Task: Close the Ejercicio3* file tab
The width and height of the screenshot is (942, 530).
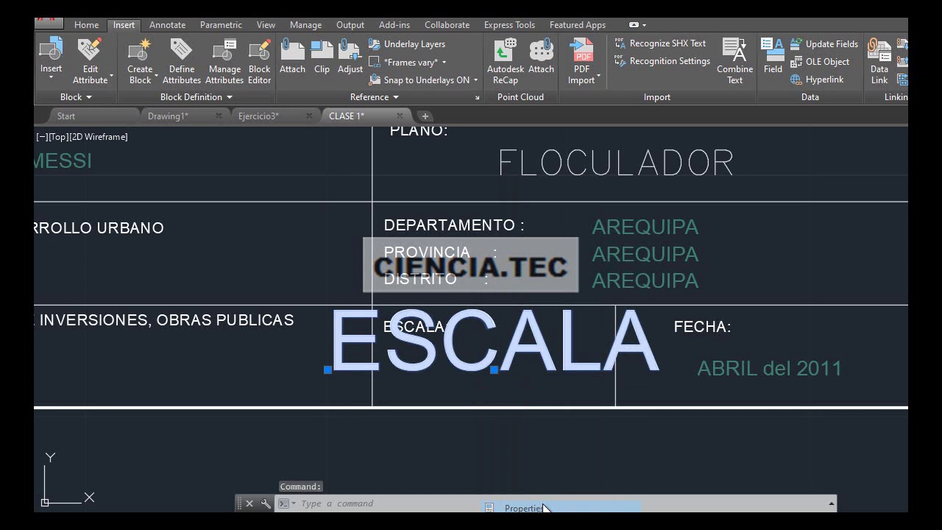Action: pyautogui.click(x=309, y=116)
